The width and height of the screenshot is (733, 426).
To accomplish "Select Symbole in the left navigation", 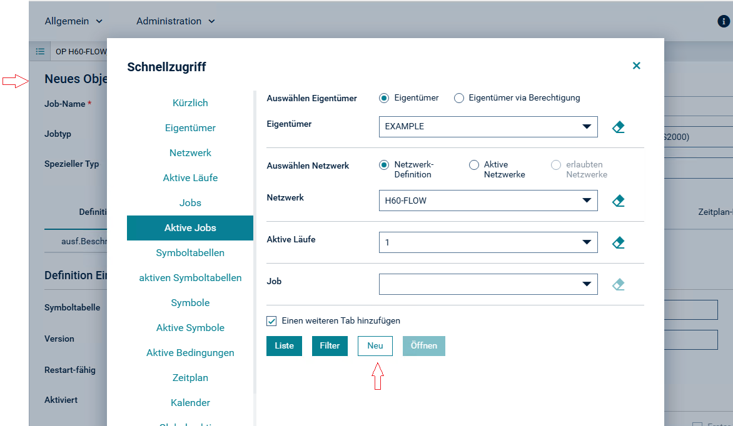I will (190, 303).
